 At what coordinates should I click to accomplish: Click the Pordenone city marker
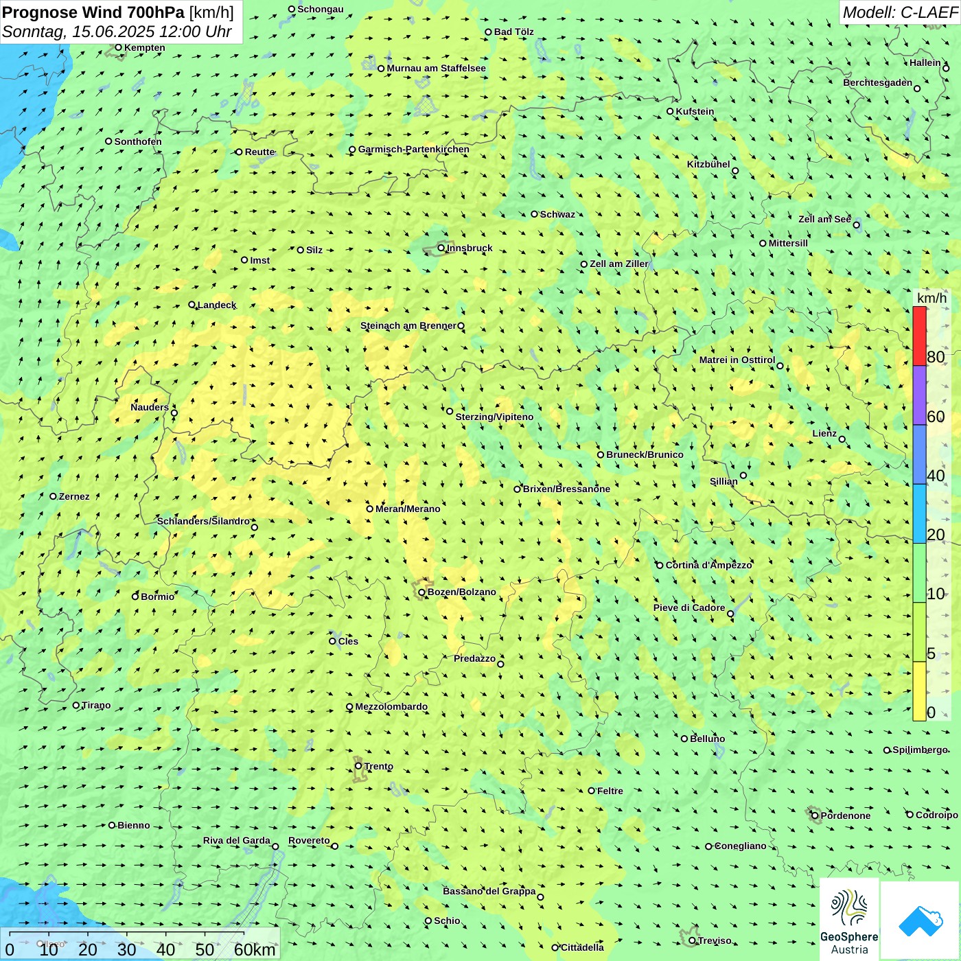(x=815, y=815)
